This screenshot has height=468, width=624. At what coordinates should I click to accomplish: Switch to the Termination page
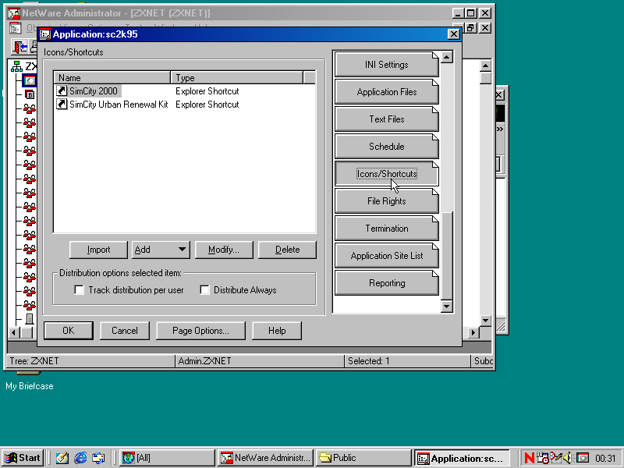coord(386,229)
